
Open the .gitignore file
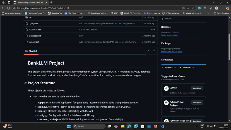point(34,23)
